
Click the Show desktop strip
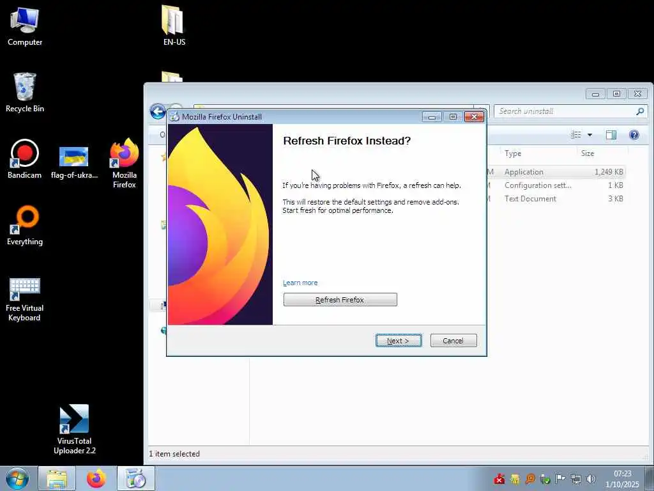pos(649,478)
